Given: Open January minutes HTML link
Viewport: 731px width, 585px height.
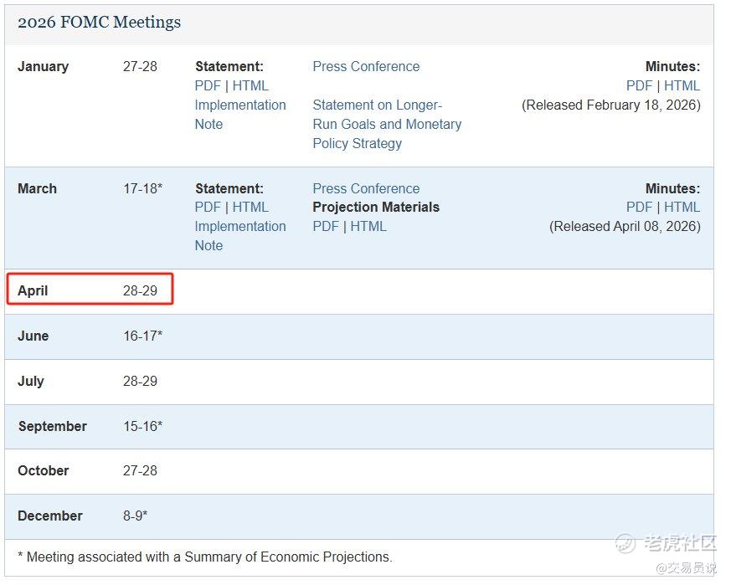Looking at the screenshot, I should pyautogui.click(x=682, y=85).
